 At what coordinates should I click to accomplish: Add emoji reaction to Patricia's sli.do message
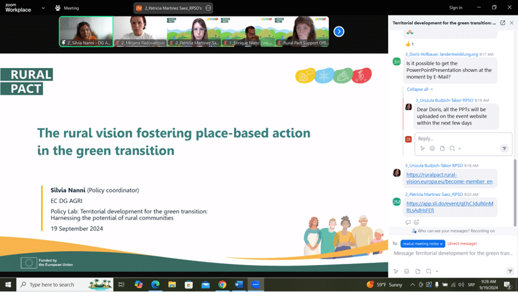click(x=416, y=222)
